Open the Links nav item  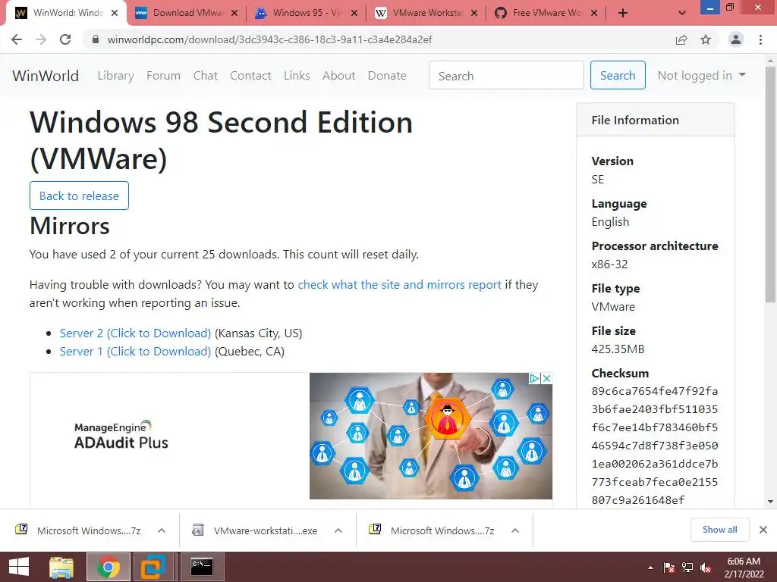[x=297, y=76]
